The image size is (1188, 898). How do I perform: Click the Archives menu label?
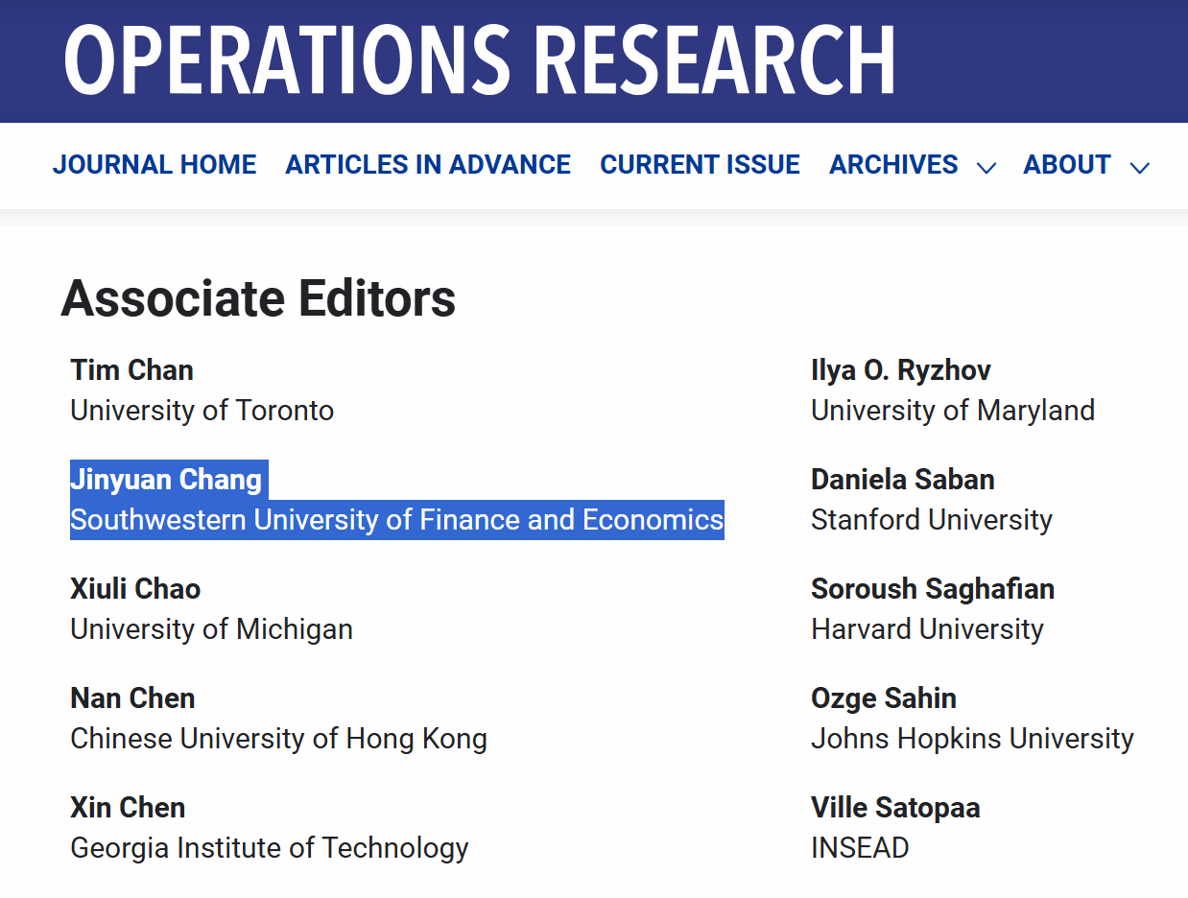pos(893,165)
